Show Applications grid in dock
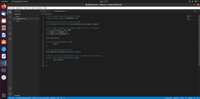Image resolution: width=200 pixels, height=99 pixels. click(x=4, y=95)
